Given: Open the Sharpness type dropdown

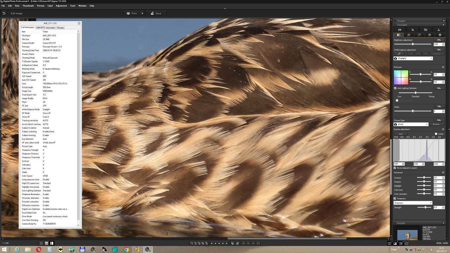Looking at the screenshot, I should (413, 203).
